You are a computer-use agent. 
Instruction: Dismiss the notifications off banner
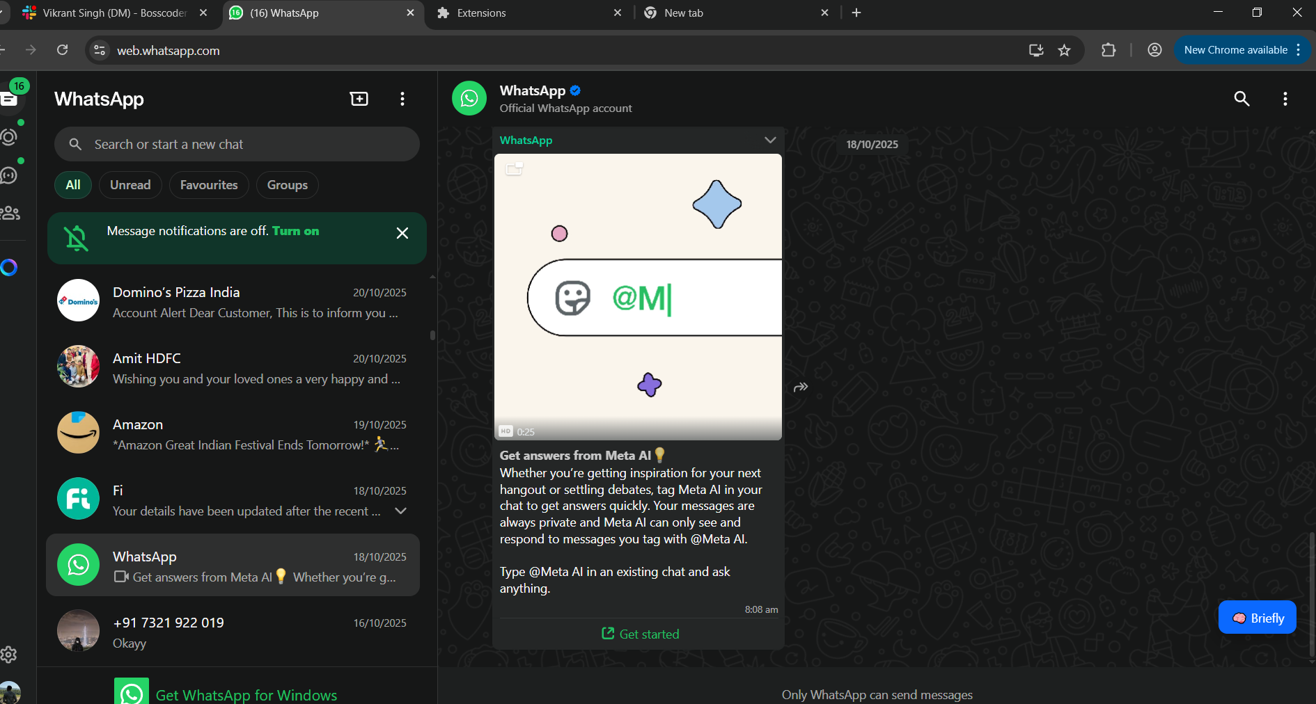(402, 233)
